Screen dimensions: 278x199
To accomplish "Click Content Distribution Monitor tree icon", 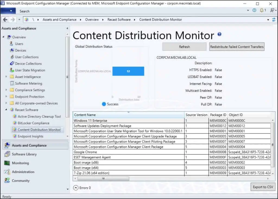I will coord(15,130).
